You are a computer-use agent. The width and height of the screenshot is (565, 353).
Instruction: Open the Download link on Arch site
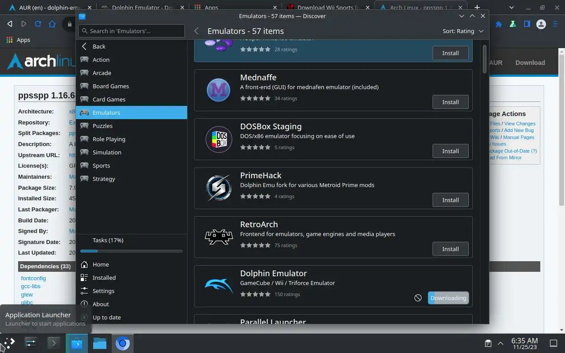coord(530,63)
